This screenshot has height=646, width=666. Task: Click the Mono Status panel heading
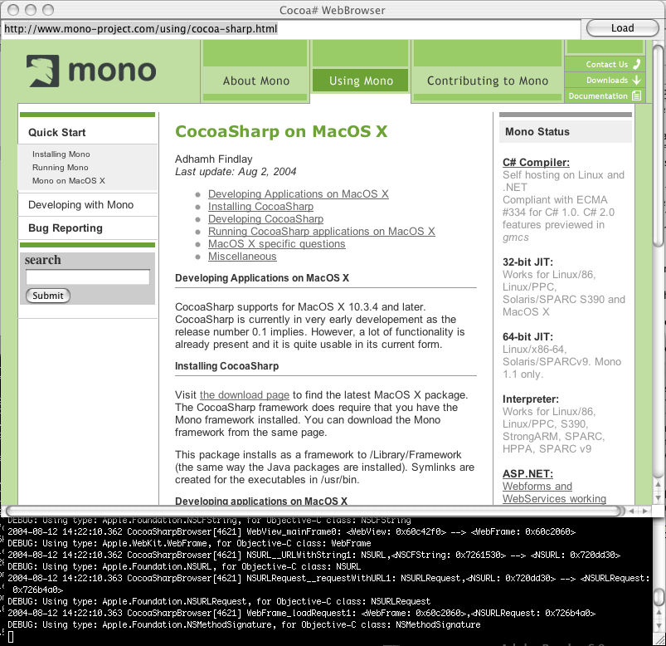[x=537, y=132]
